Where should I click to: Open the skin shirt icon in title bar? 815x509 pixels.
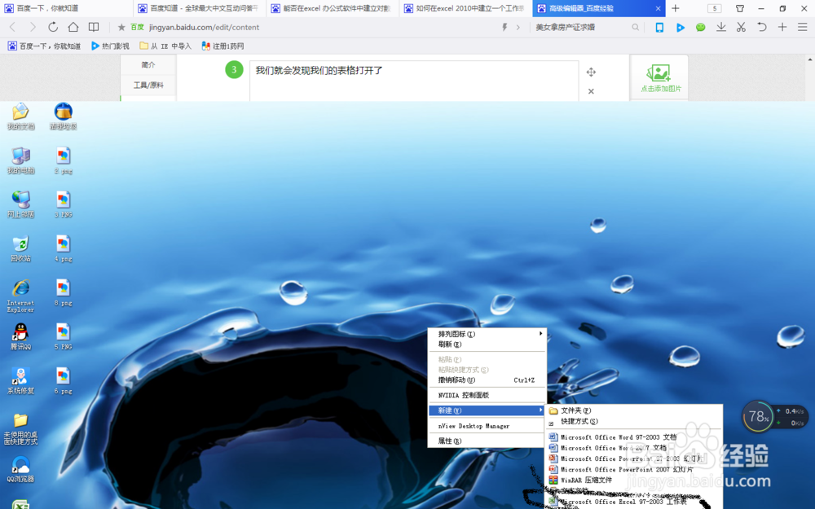(x=740, y=8)
